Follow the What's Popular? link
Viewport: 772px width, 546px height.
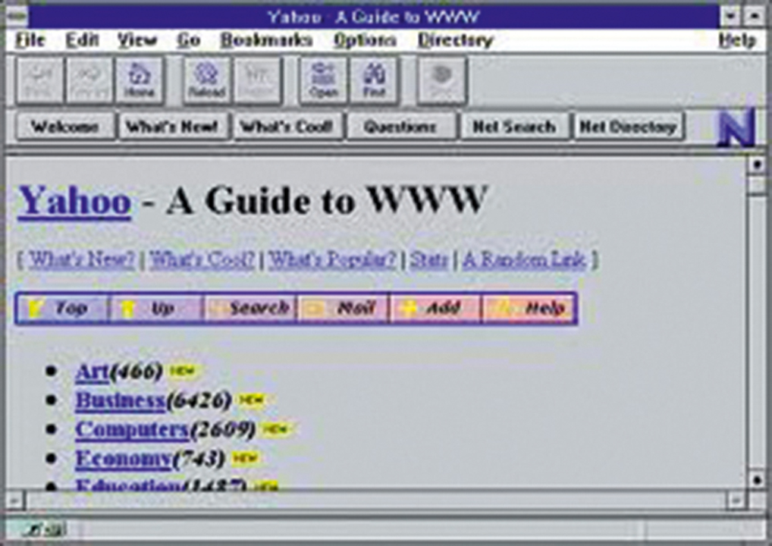click(x=332, y=259)
